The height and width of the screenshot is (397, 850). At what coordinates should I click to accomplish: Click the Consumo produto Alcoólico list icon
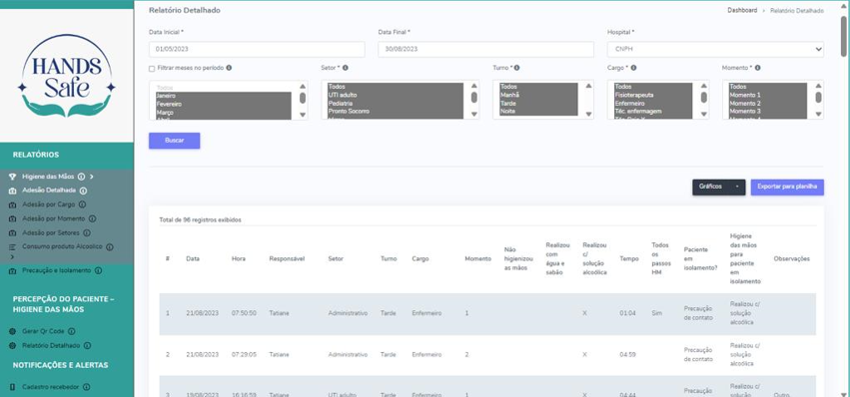(x=12, y=247)
